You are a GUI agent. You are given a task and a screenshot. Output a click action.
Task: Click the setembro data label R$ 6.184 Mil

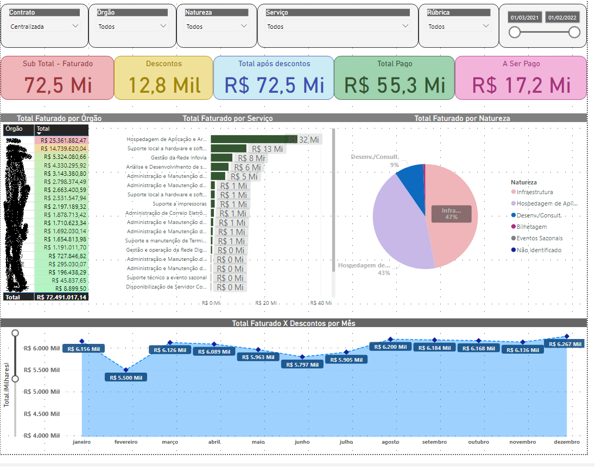tap(435, 348)
